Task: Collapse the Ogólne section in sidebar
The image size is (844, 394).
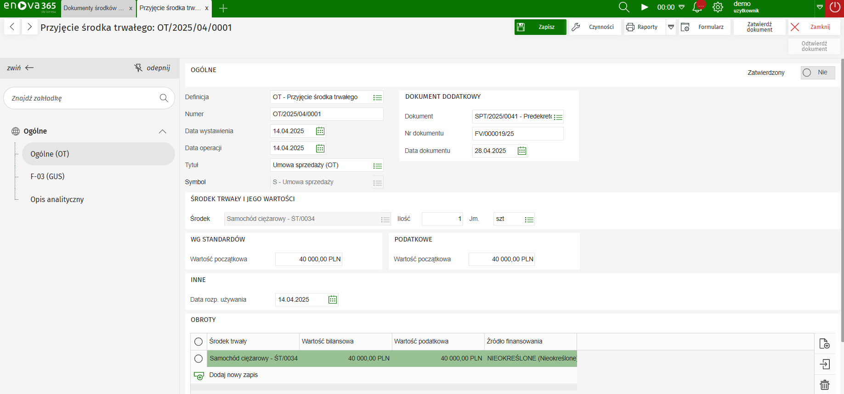Action: coord(163,131)
